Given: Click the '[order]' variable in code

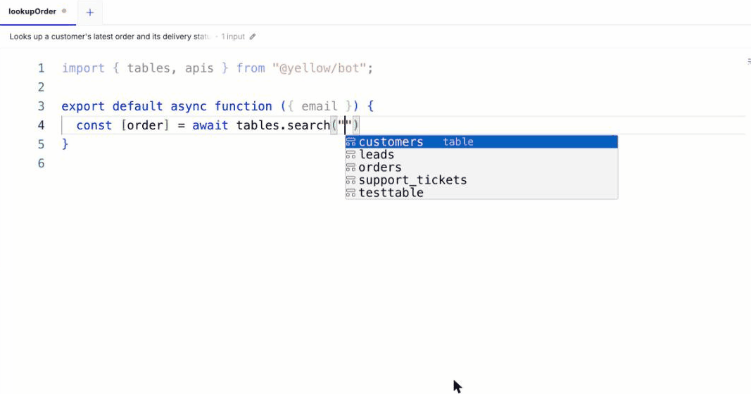Looking at the screenshot, I should pos(145,125).
